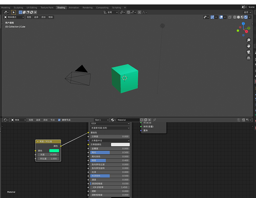Screen dimensions: 256x198
Task: Switch to the Animation workspace tab
Action: tap(74, 8)
